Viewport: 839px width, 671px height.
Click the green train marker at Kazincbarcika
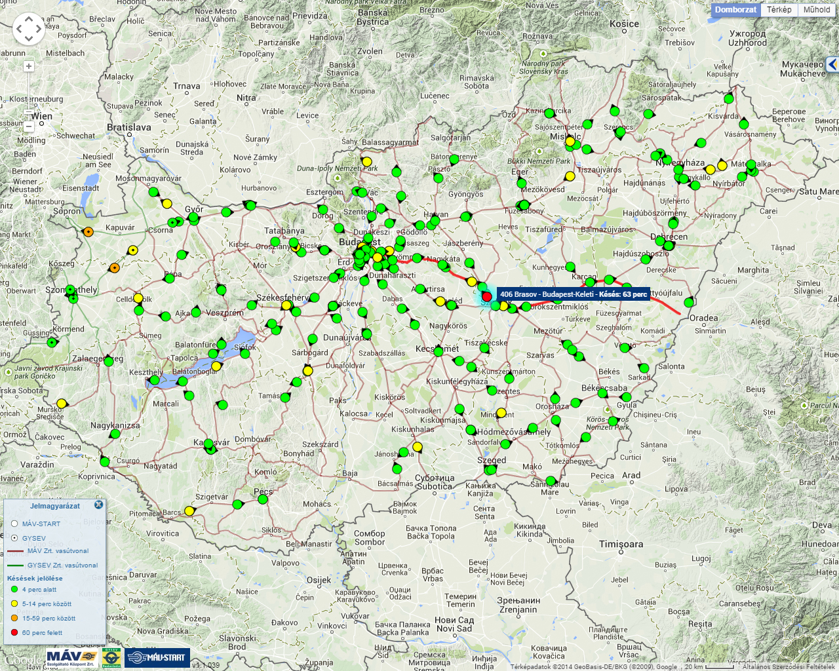[549, 113]
